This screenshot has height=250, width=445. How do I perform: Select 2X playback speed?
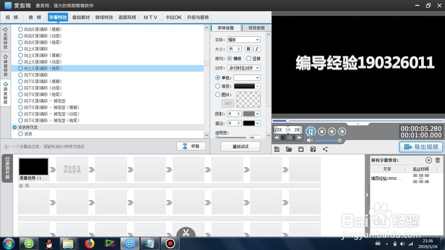(297, 130)
